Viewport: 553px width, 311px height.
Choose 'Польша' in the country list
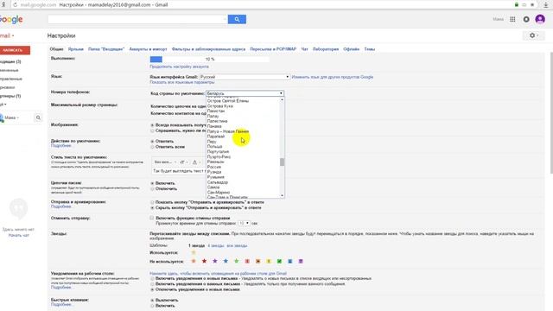pyautogui.click(x=214, y=146)
